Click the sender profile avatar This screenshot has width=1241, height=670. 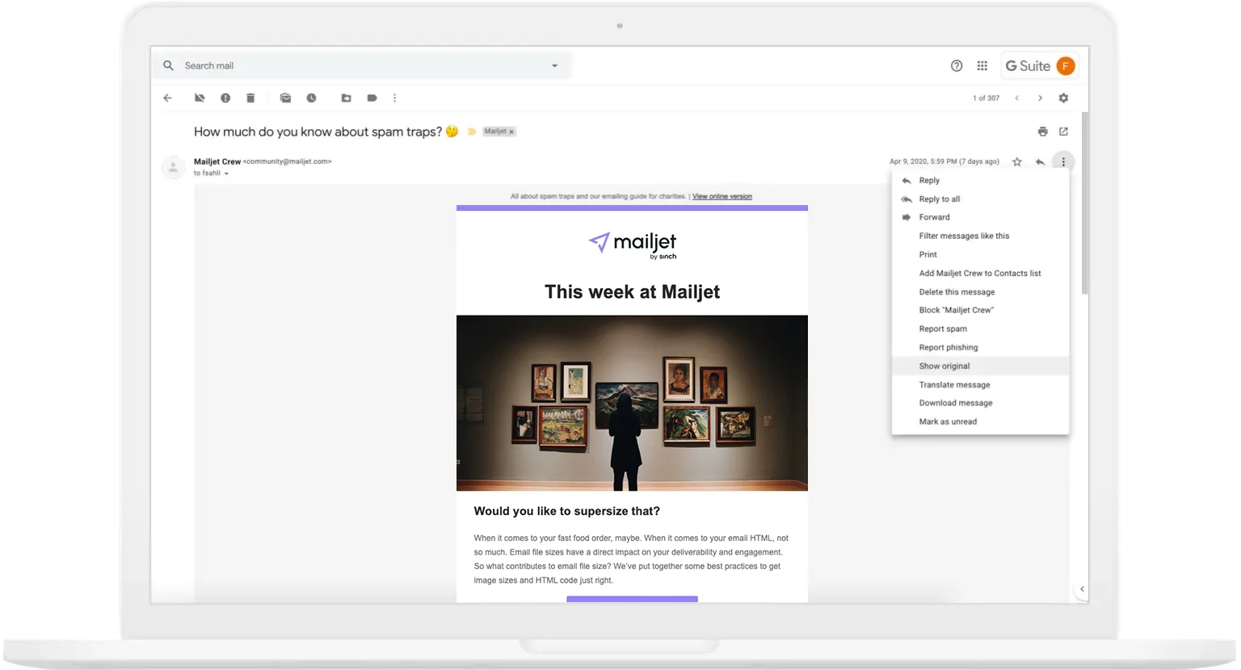point(173,167)
